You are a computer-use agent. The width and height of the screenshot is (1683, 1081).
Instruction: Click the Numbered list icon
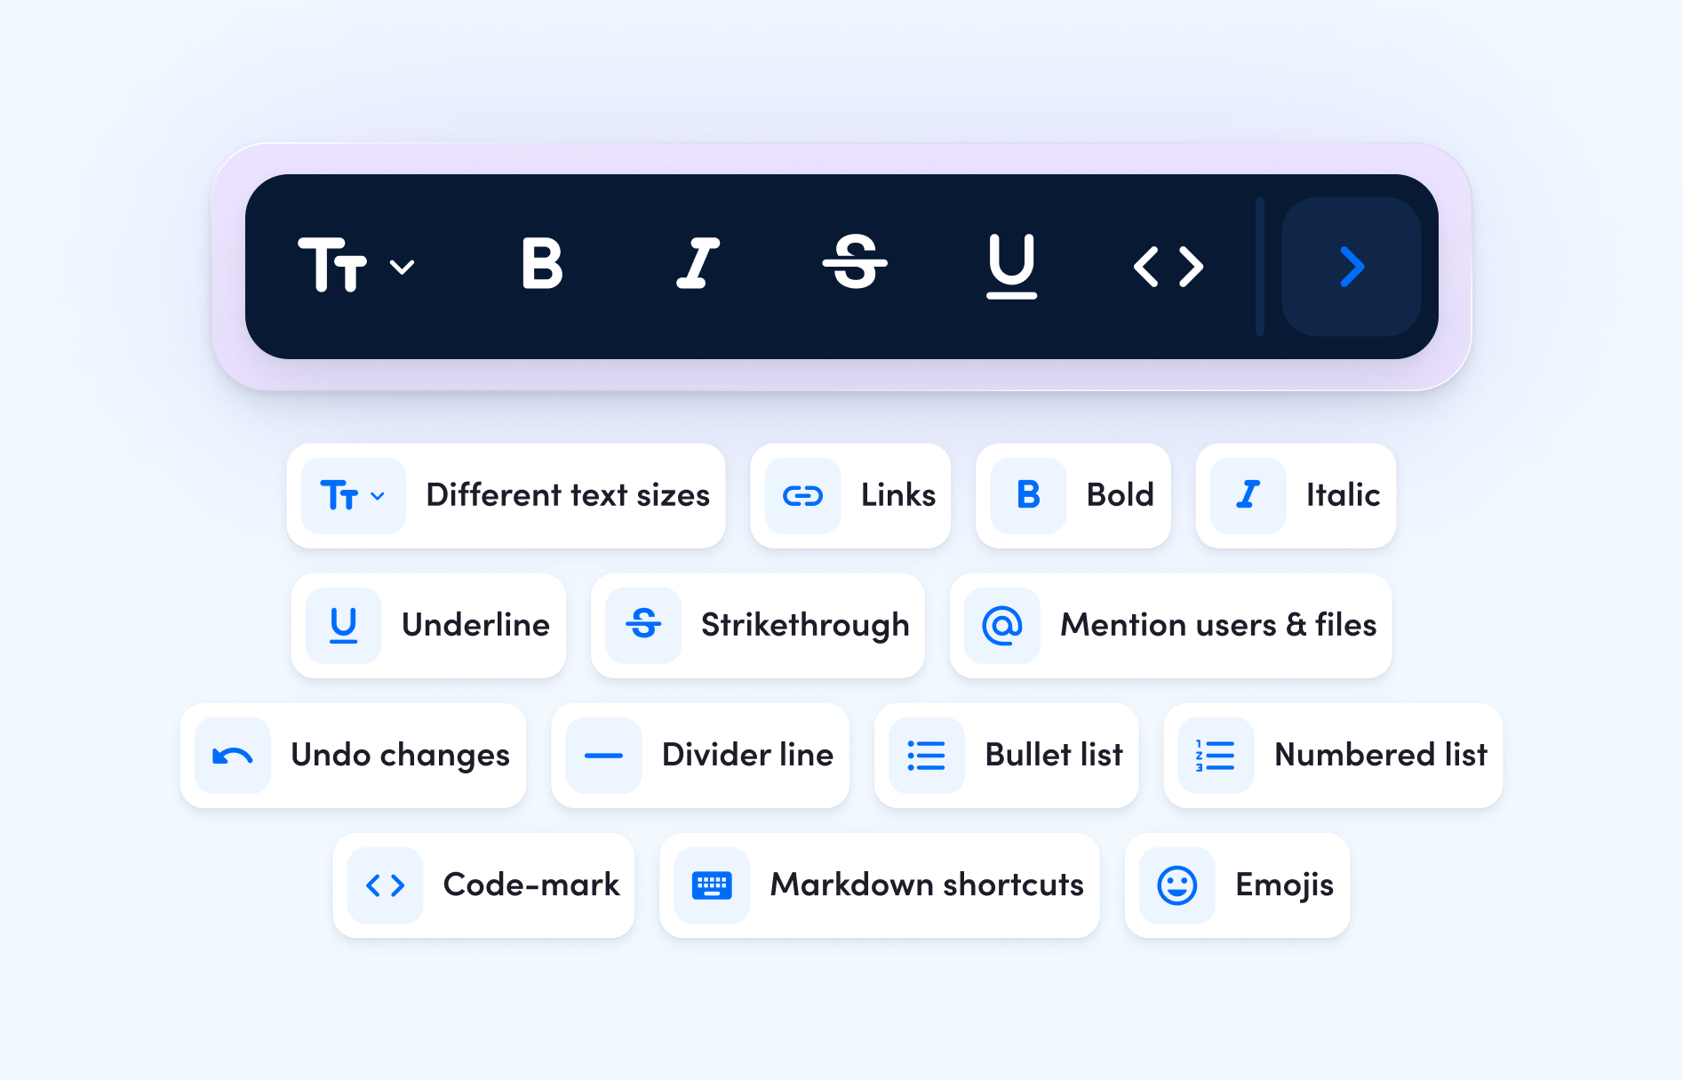1216,756
